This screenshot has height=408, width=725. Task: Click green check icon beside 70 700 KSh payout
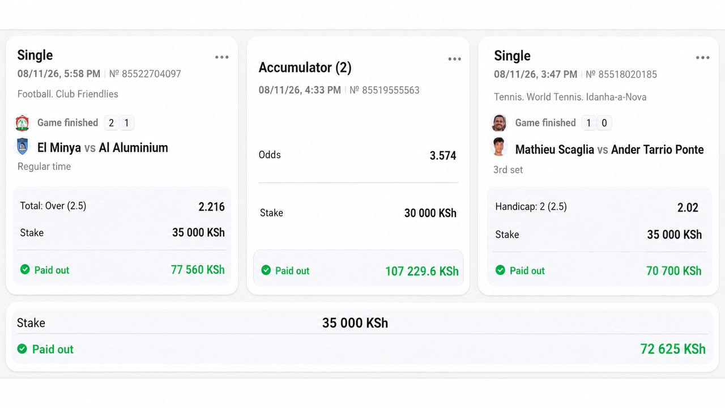pos(500,270)
